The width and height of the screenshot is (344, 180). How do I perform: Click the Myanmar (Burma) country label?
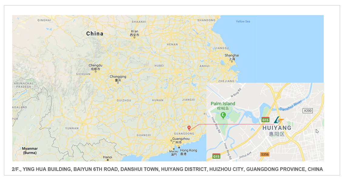click(x=30, y=151)
